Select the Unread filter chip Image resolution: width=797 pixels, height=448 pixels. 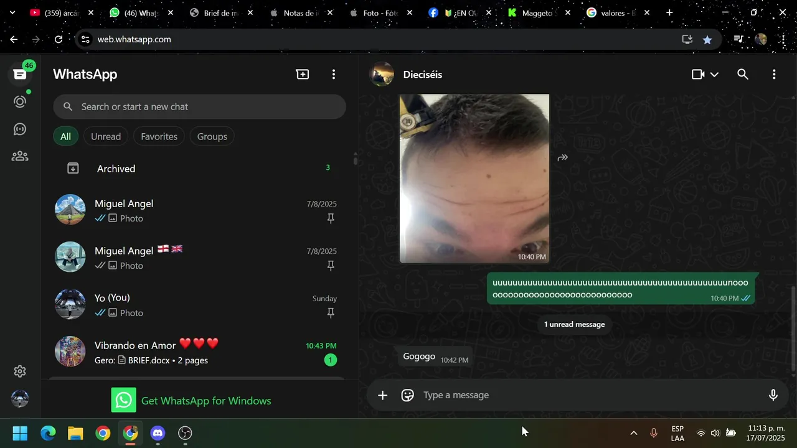(106, 136)
